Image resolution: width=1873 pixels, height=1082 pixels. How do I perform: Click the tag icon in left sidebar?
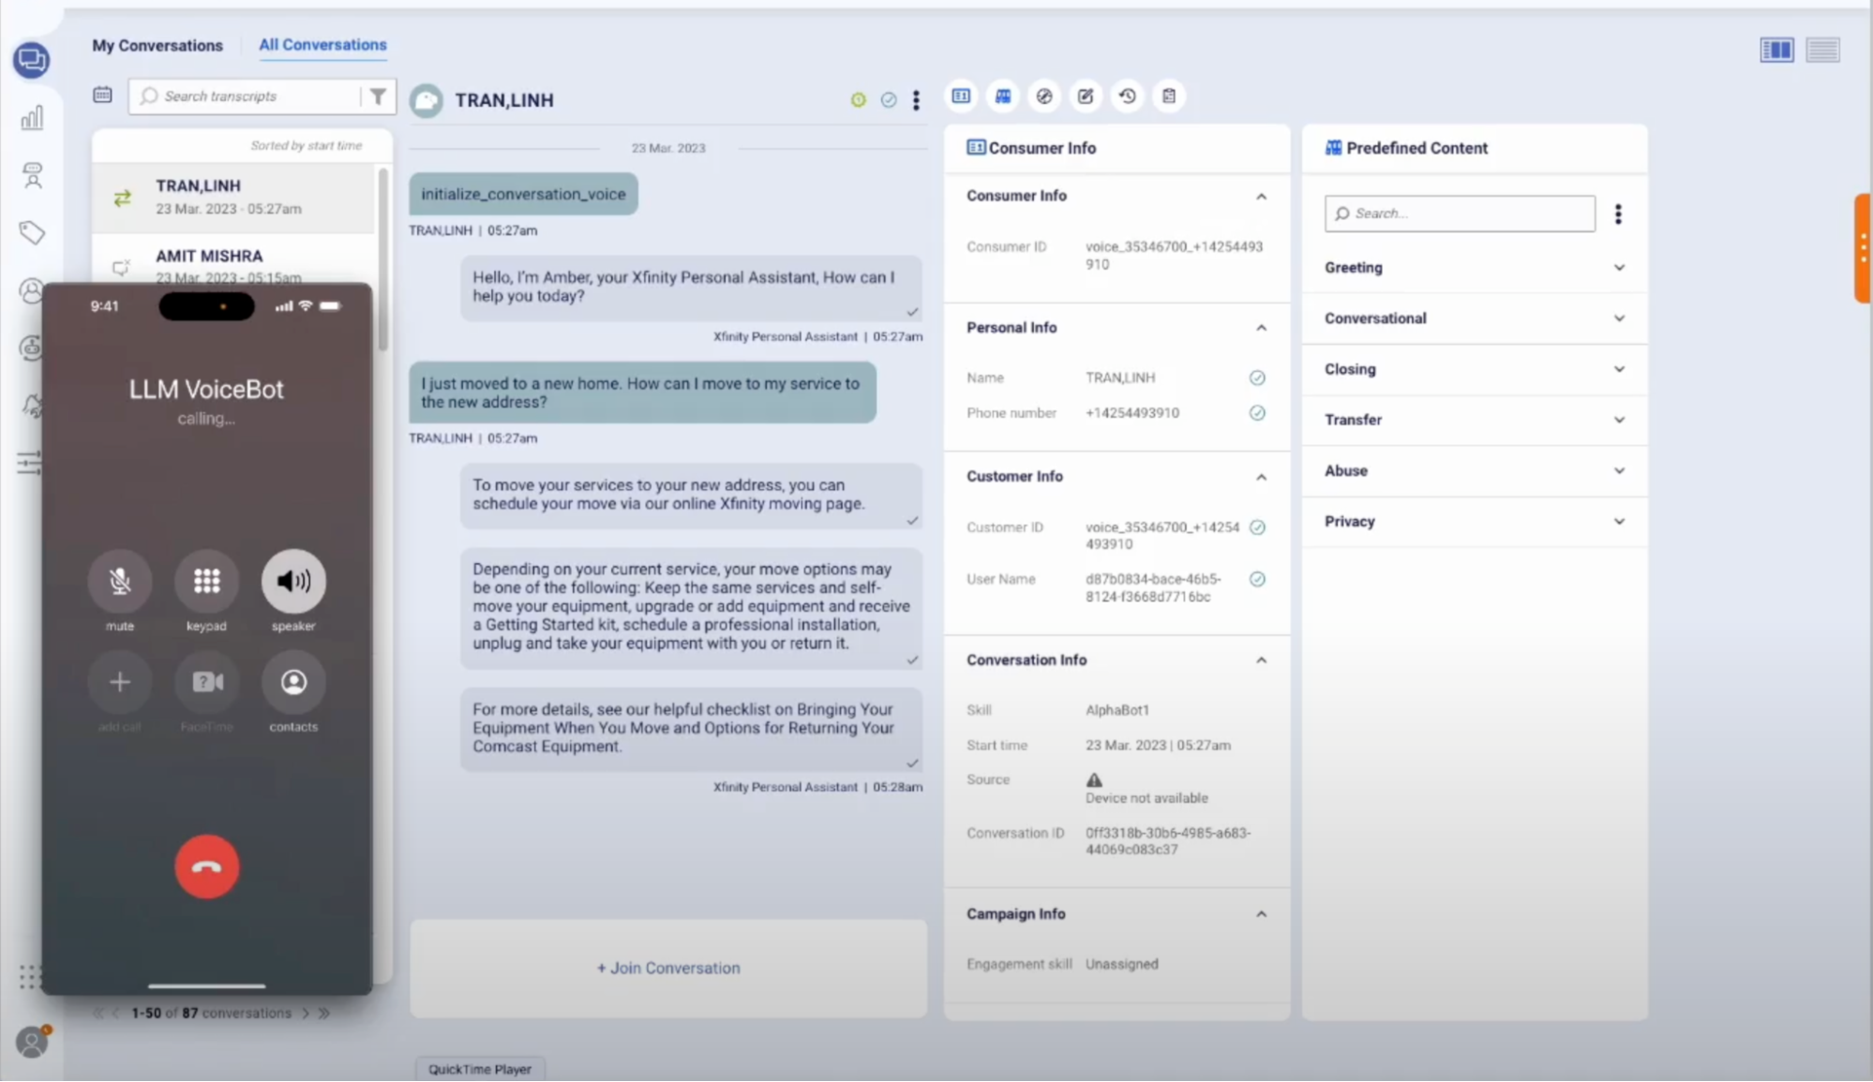pos(32,232)
